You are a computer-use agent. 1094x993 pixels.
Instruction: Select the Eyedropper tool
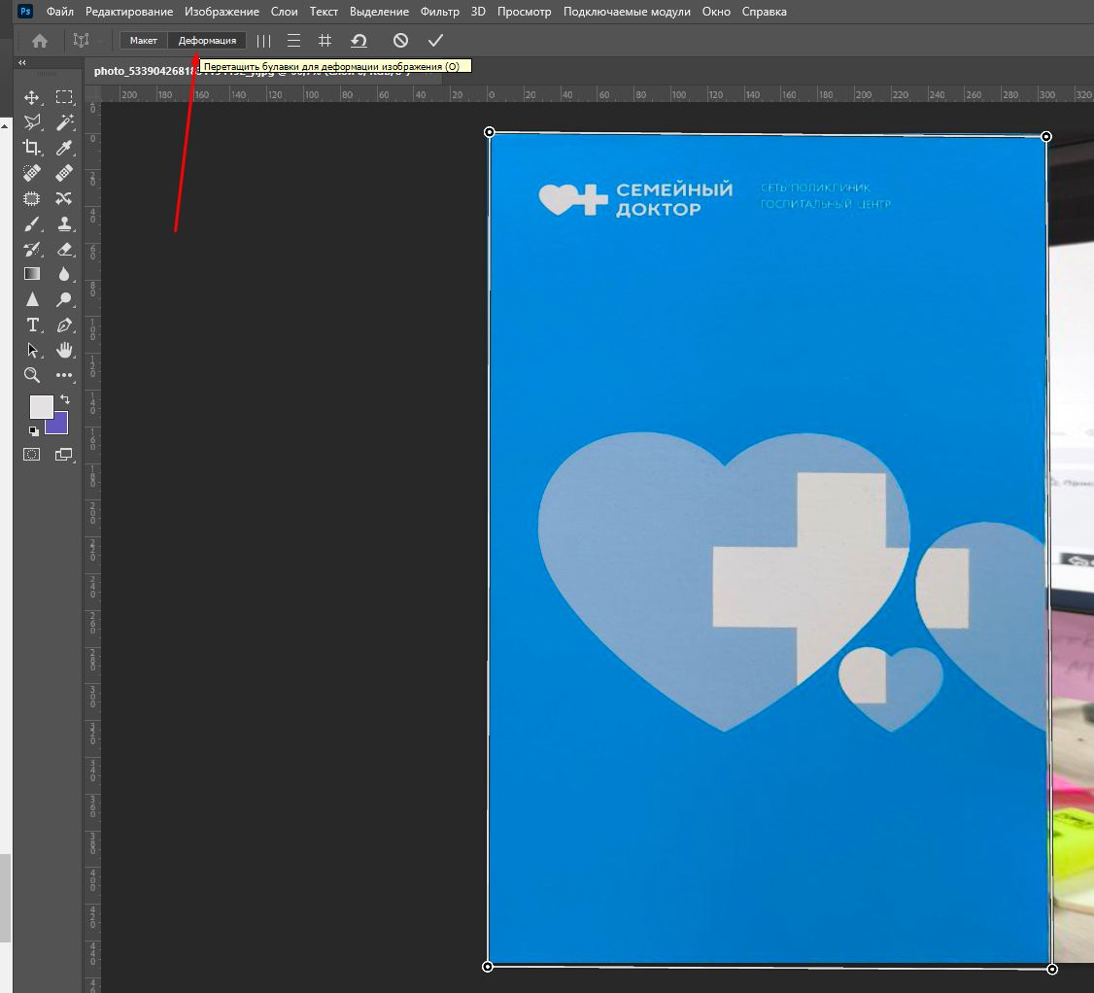pos(64,148)
